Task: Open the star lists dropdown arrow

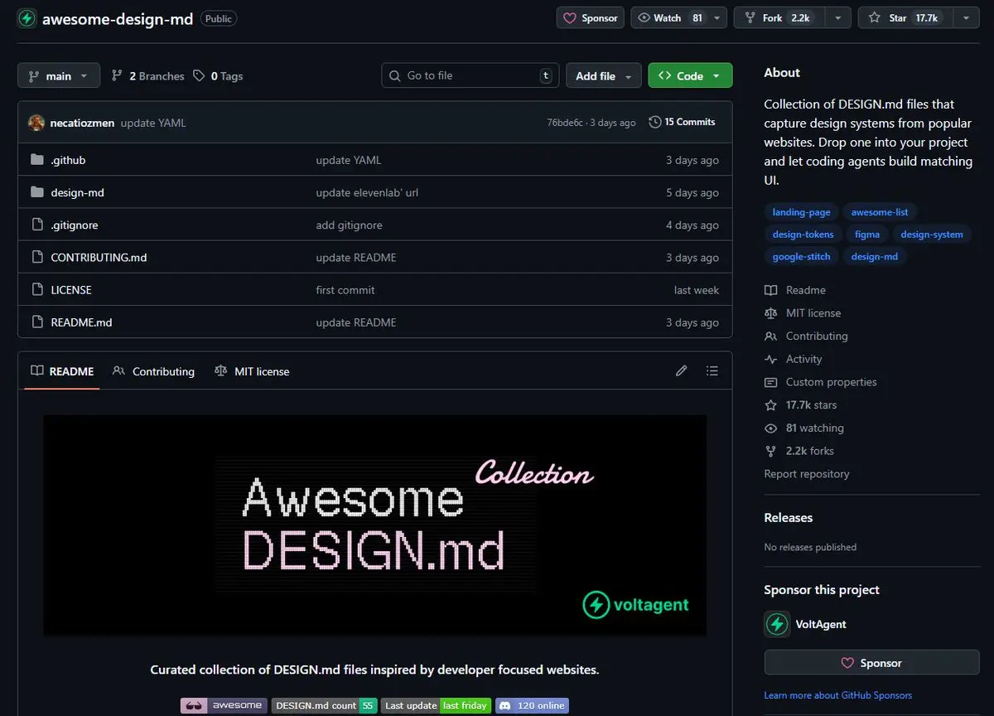Action: point(966,18)
